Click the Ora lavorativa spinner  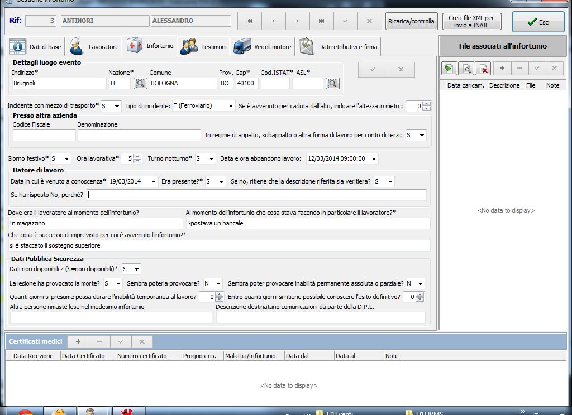point(137,158)
